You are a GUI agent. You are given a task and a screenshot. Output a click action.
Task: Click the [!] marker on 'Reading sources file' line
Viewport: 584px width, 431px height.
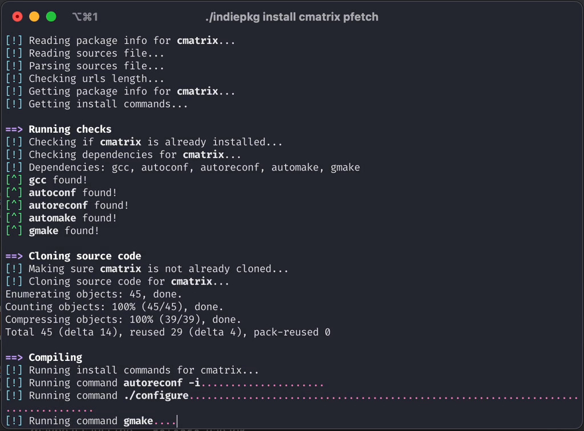click(14, 54)
